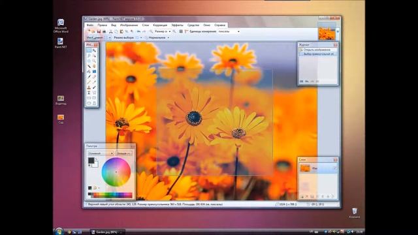Open the image list dropdown arrow
This screenshot has height=235, width=418.
pyautogui.click(x=338, y=31)
